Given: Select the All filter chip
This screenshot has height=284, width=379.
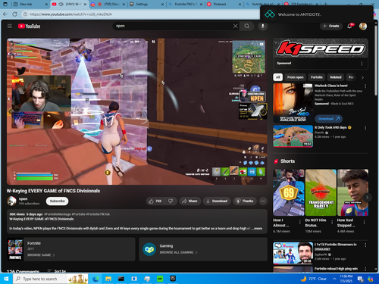Looking at the screenshot, I should pyautogui.click(x=277, y=77).
